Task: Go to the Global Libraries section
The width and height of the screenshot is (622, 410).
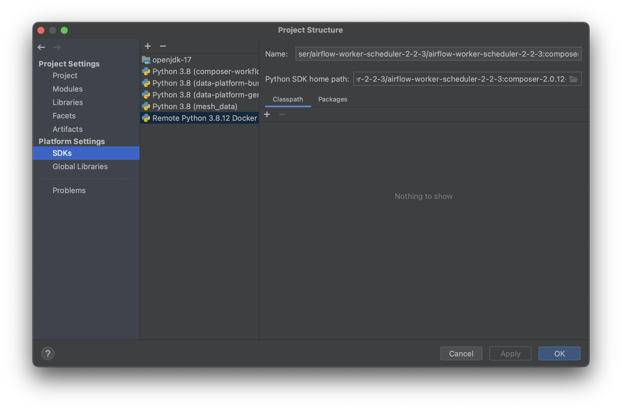Action: click(80, 167)
